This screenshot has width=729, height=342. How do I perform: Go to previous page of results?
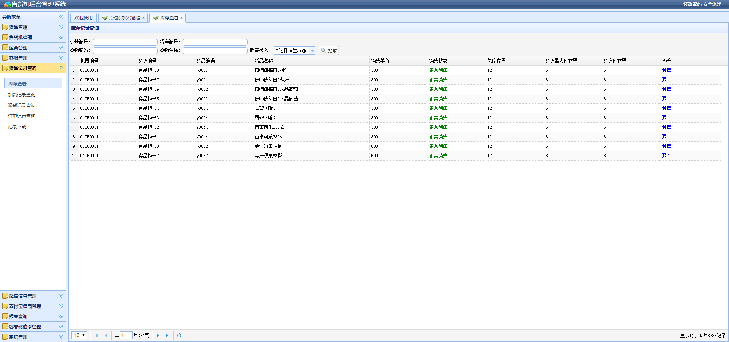coord(106,336)
